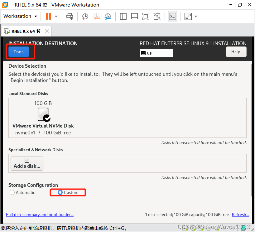Toggle the thumbnail bar view icon

tap(134, 16)
